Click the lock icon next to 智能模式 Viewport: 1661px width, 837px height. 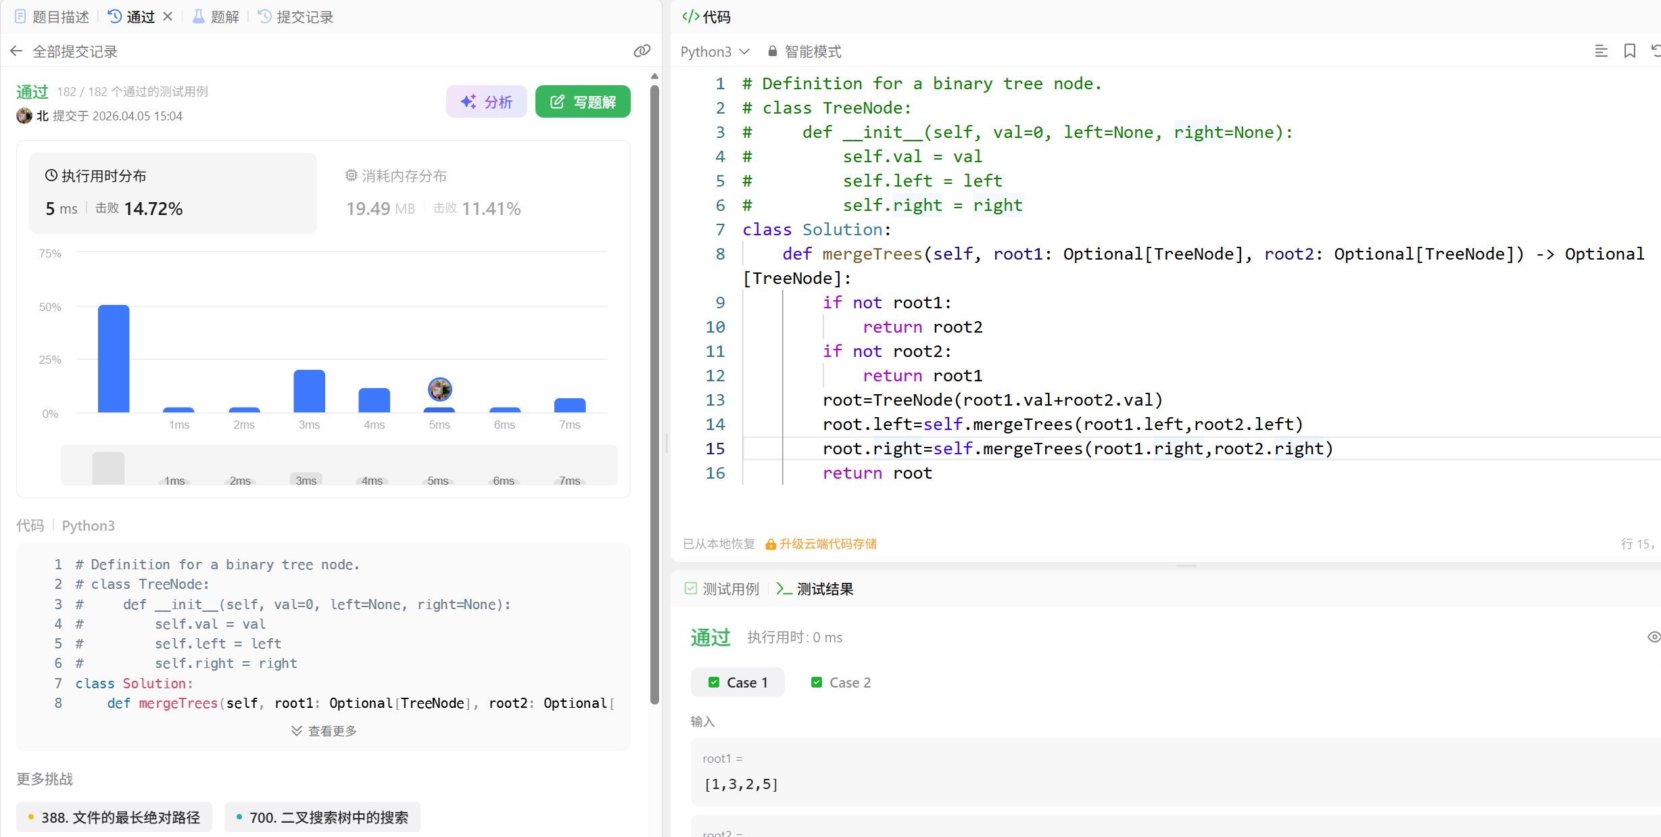pos(772,51)
